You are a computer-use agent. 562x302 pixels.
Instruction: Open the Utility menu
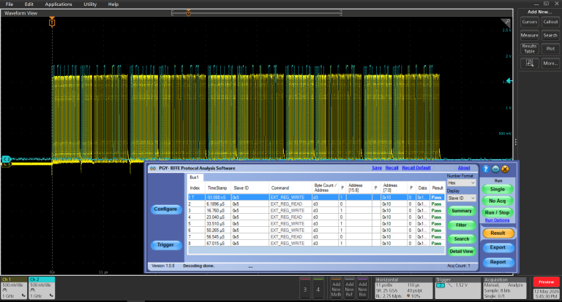pos(90,4)
